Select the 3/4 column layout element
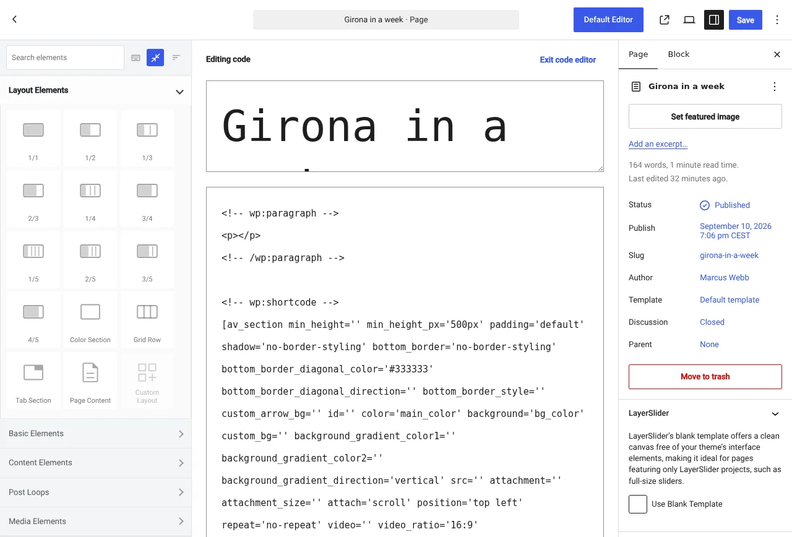Viewport: 792px width, 537px height. point(147,199)
